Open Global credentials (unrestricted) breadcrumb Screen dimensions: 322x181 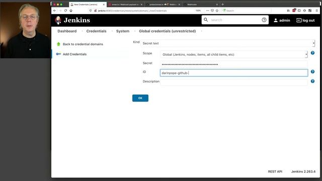pyautogui.click(x=167, y=31)
